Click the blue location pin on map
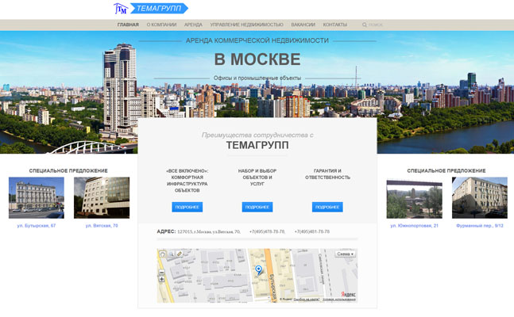The width and height of the screenshot is (514, 317). click(259, 270)
